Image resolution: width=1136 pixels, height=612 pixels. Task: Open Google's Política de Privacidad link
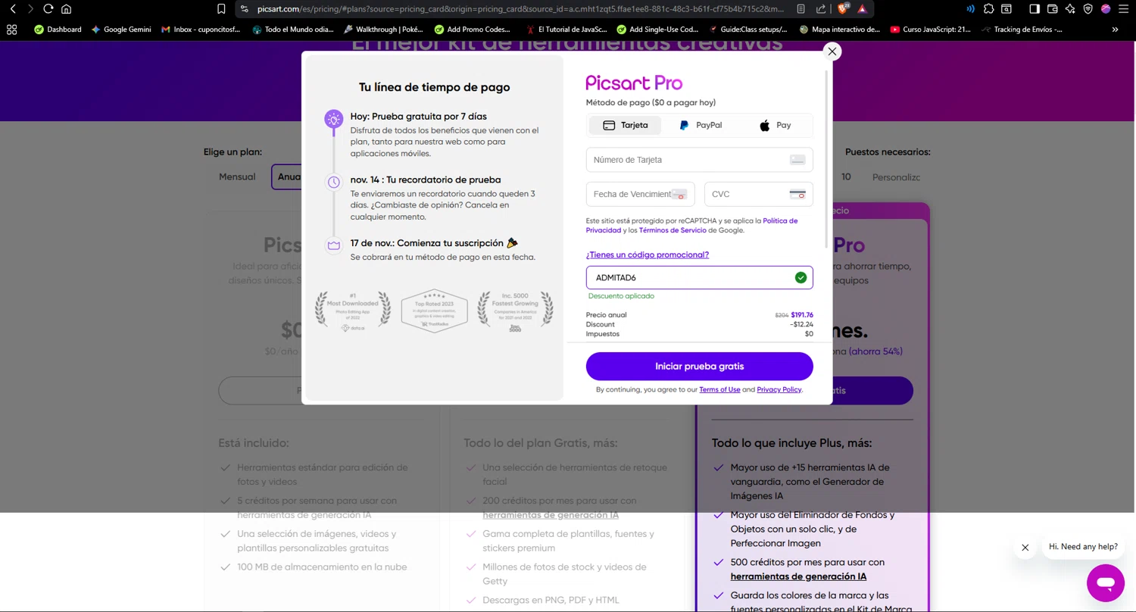[x=780, y=220]
